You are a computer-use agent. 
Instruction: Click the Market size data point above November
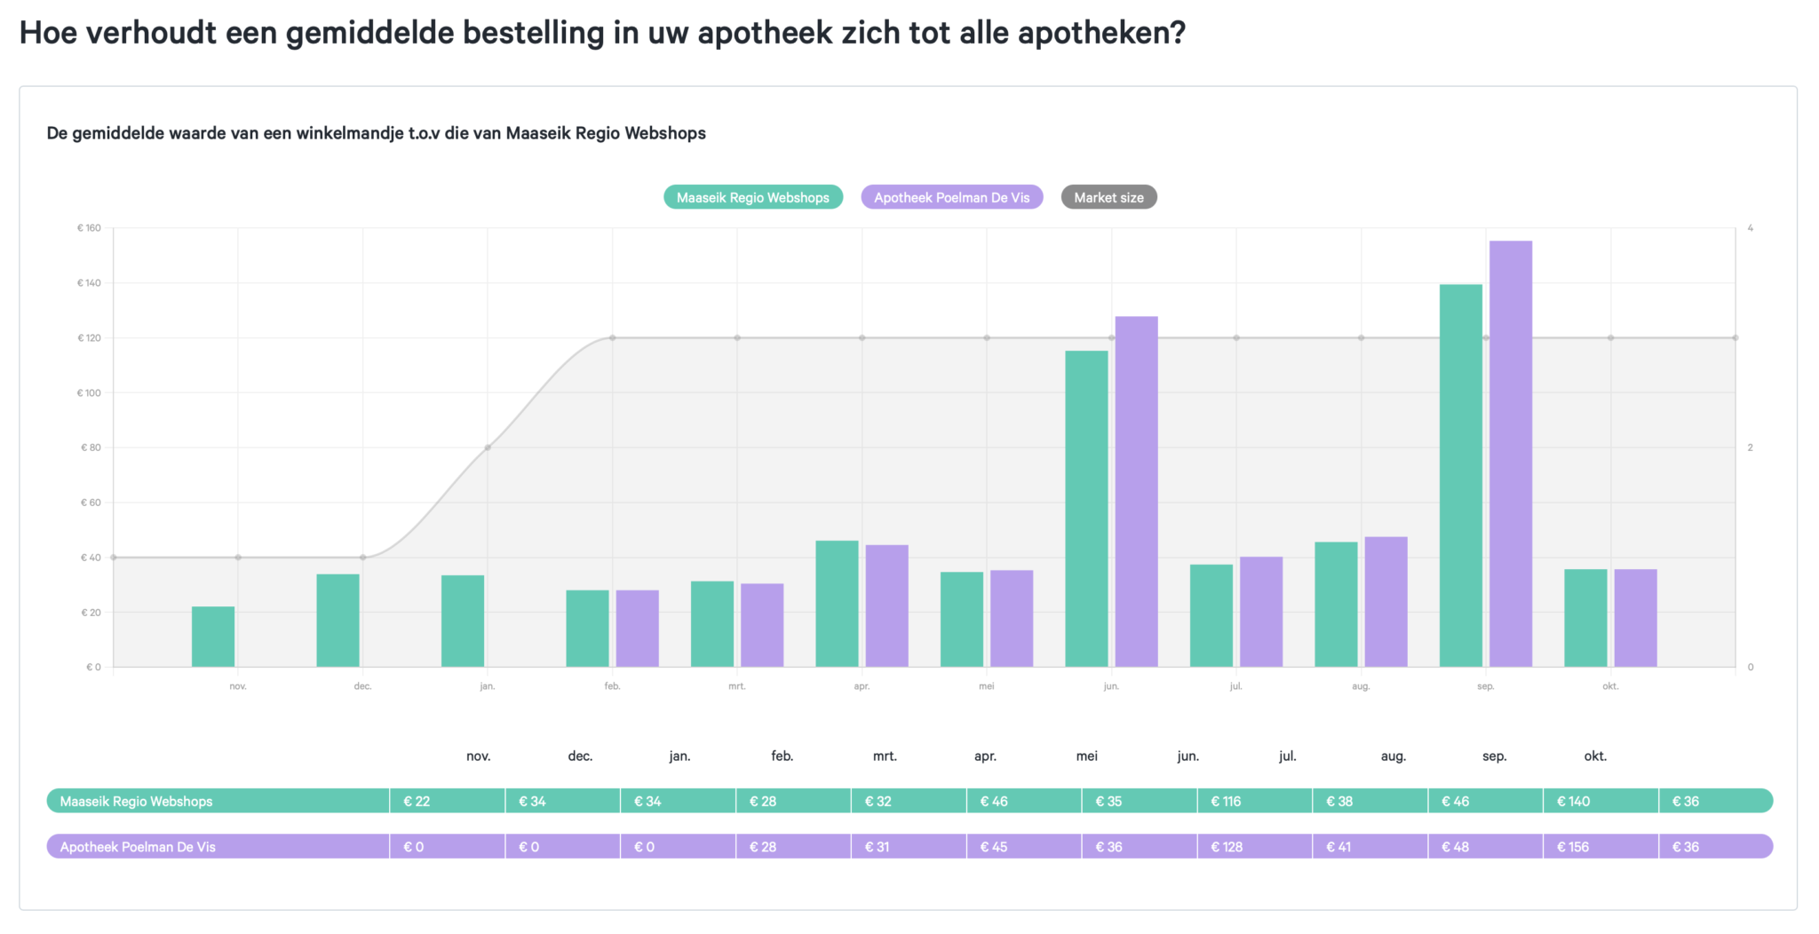point(236,557)
